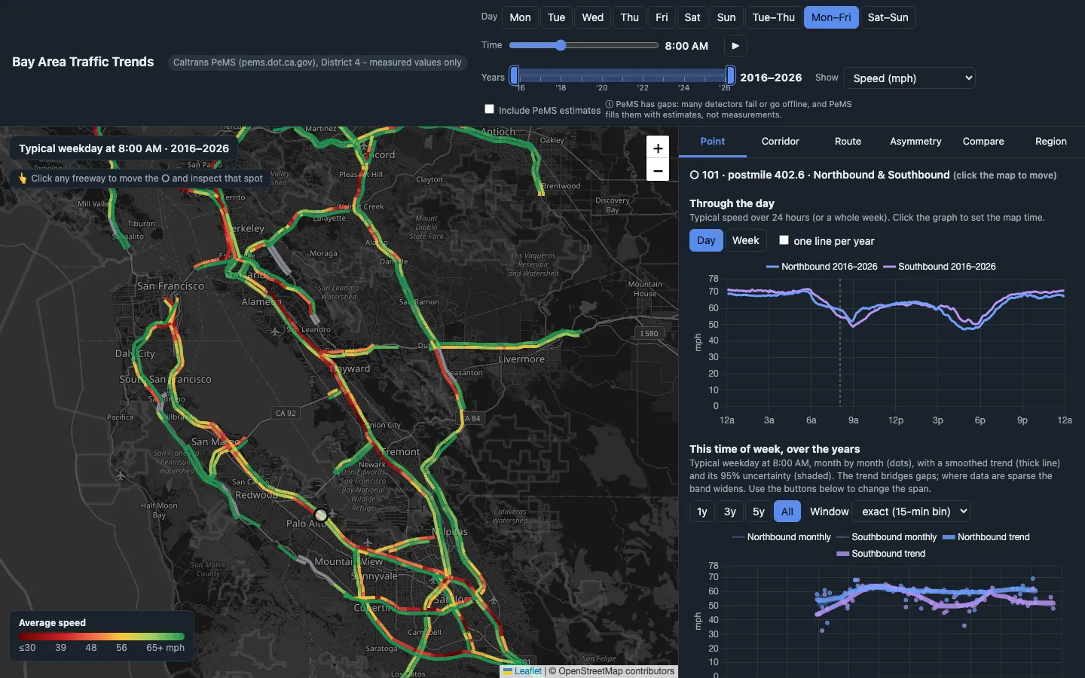Toggle Southbound 2016–2026 legend entry
This screenshot has height=678, width=1085.
coord(940,267)
